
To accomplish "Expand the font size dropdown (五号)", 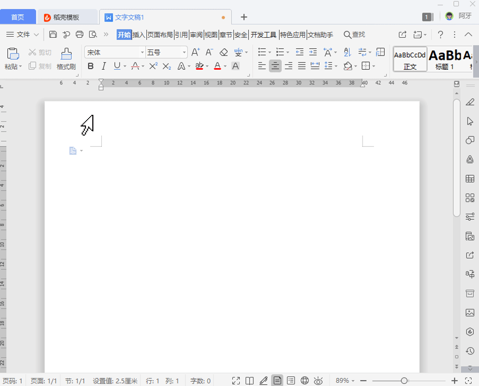I will [184, 52].
